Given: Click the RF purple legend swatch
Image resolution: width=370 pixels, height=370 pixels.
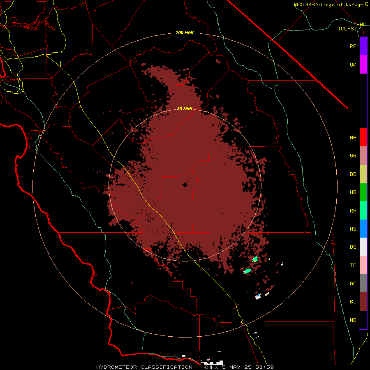Looking at the screenshot, I should (x=363, y=46).
